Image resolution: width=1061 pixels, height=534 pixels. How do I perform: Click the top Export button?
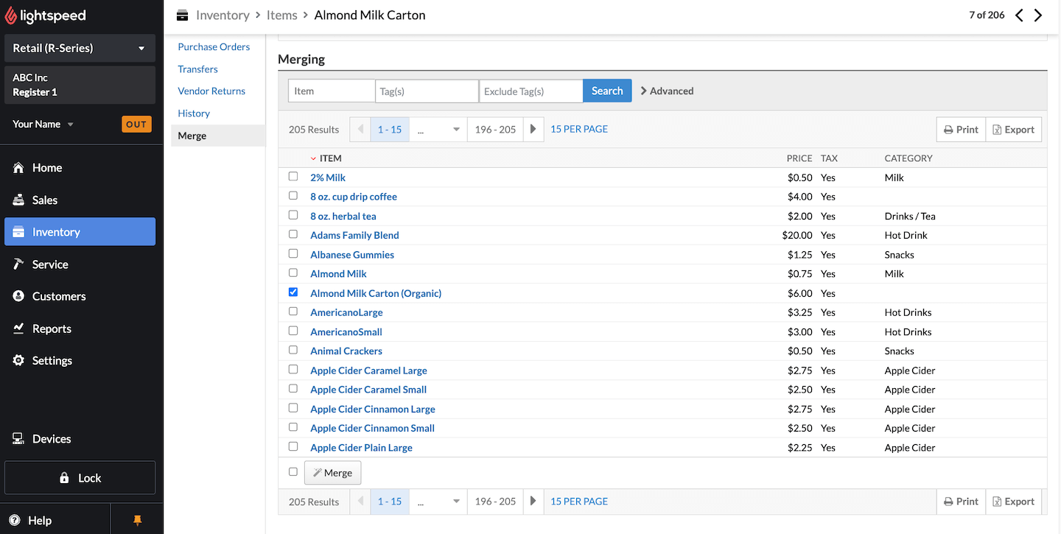coord(1014,130)
